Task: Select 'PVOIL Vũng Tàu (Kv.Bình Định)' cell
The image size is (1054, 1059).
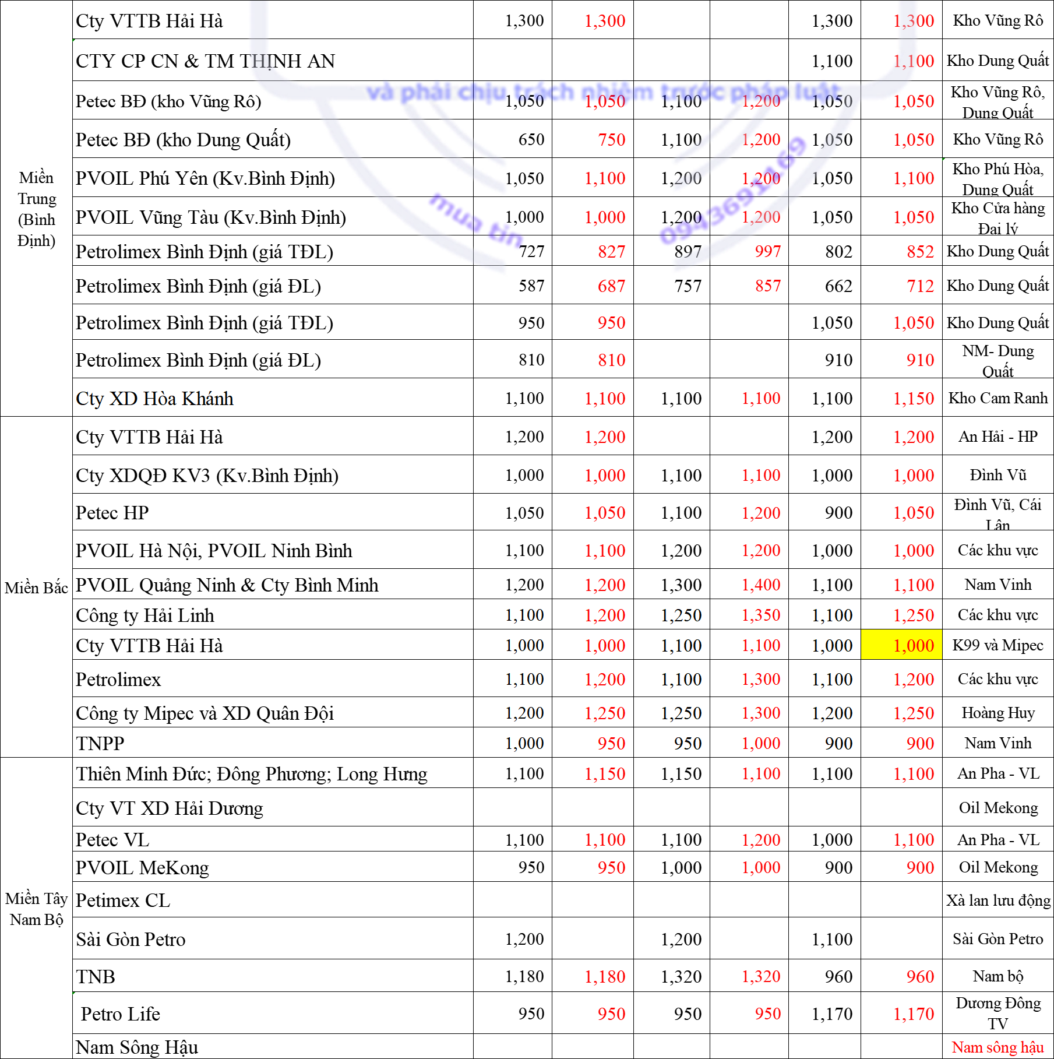Action: coord(273,217)
